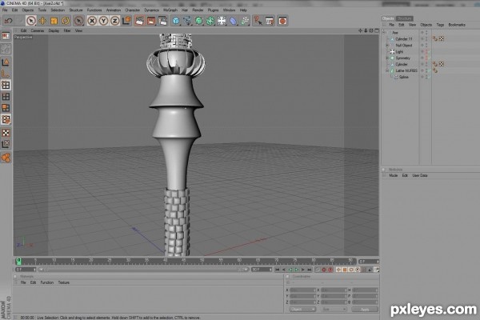The height and width of the screenshot is (320, 480).
Task: Toggle world/object coordinate system icon
Action: click(x=126, y=21)
